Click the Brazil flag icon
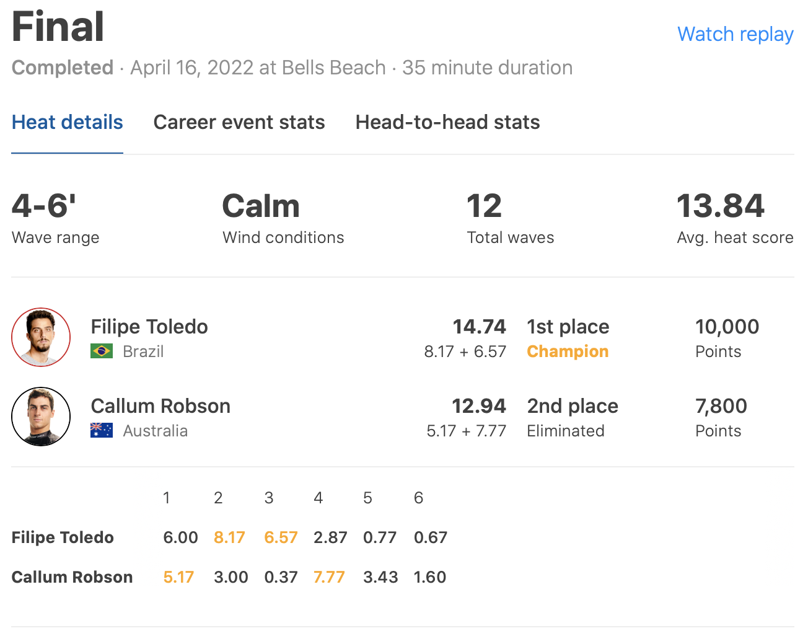The width and height of the screenshot is (808, 636). click(x=102, y=351)
